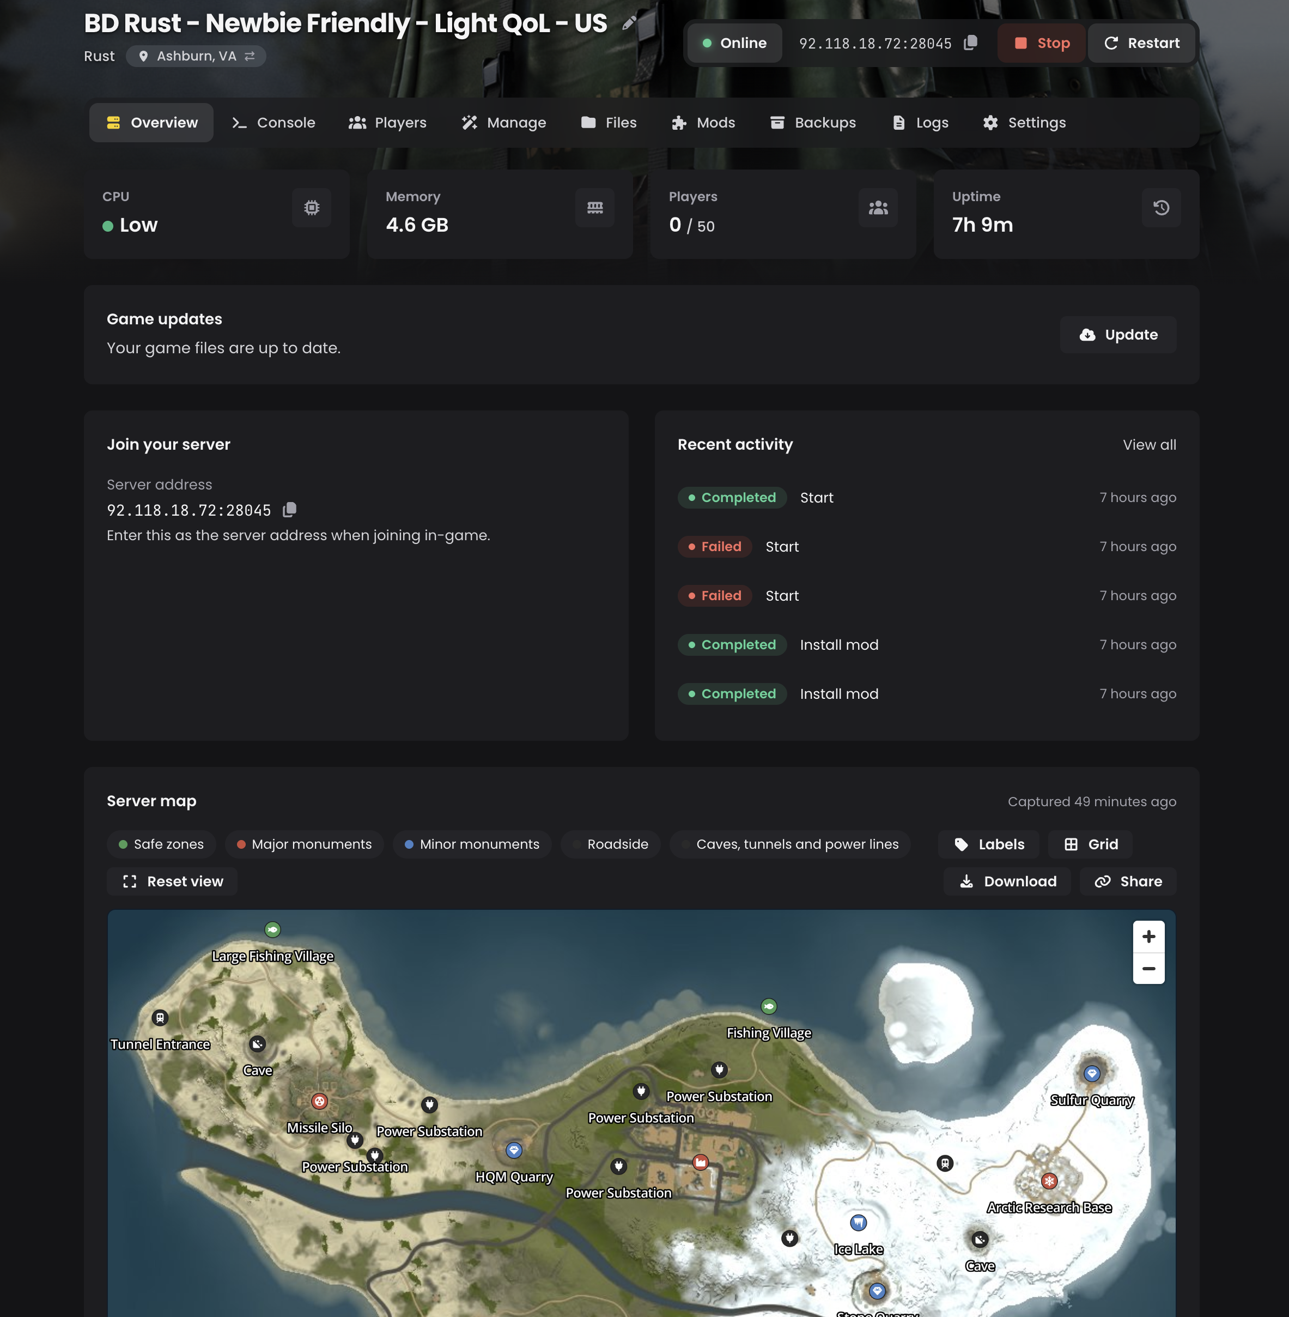This screenshot has width=1289, height=1317.
Task: Click the CPU chip icon
Action: point(312,207)
